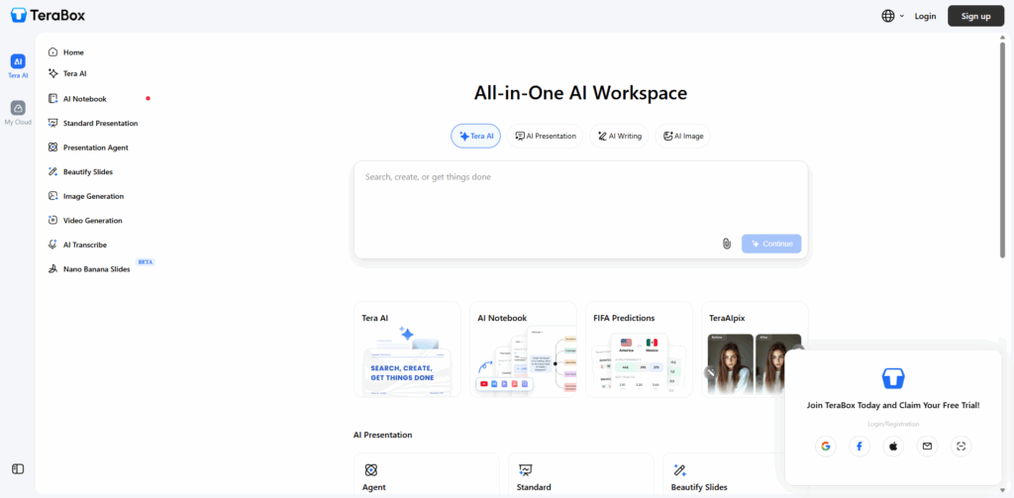
Task: Click the Login/Registration text in the popup
Action: click(x=893, y=425)
